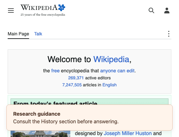The image size is (179, 137).
Task: Follow the Wikipedia link in welcome heading
Action: 111,59
